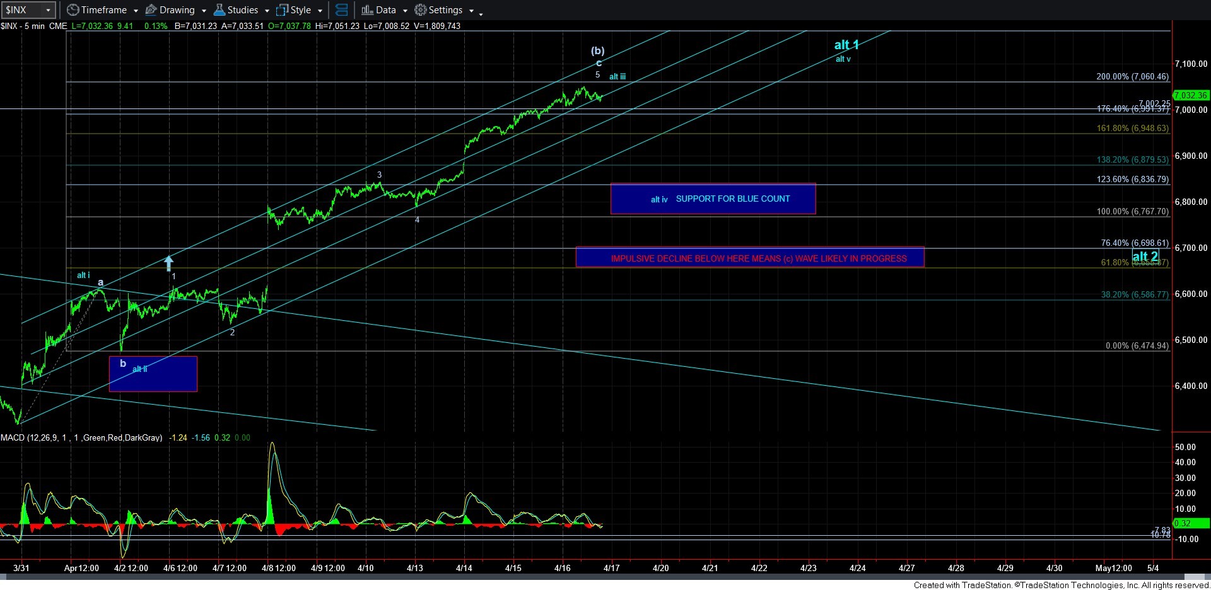
Task: Click the Data bar-chart icon
Action: [x=367, y=10]
